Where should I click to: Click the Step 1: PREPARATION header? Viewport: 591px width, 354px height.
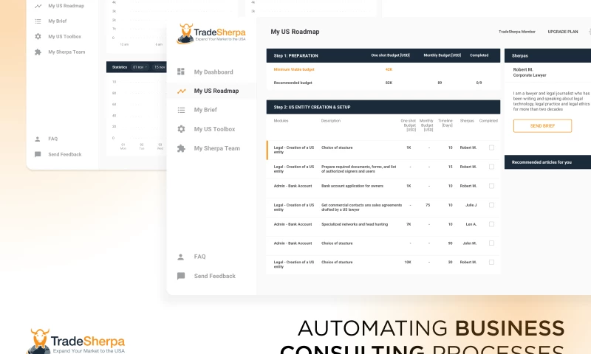296,55
